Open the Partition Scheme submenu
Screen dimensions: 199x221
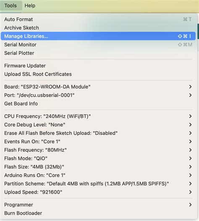tap(98, 184)
